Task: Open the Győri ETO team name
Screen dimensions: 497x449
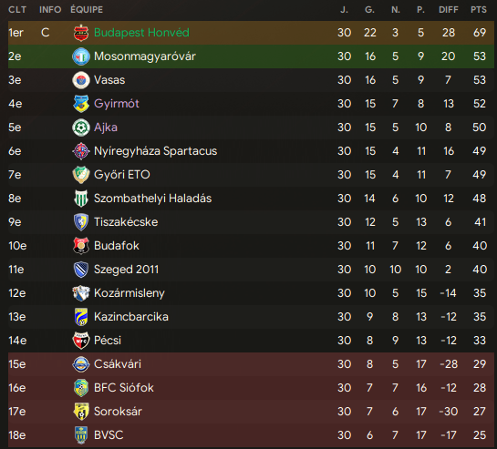Action: coord(121,175)
